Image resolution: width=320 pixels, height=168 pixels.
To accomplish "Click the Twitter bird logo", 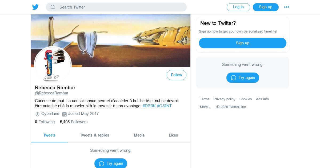I will click(35, 7).
